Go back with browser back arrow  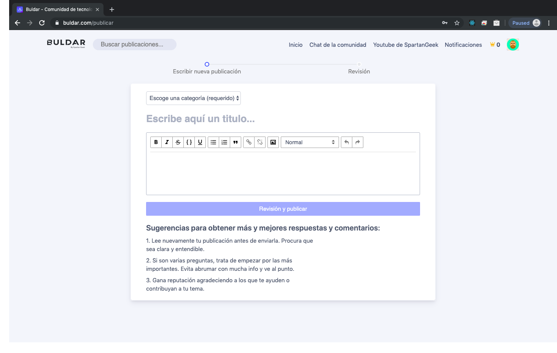(18, 23)
